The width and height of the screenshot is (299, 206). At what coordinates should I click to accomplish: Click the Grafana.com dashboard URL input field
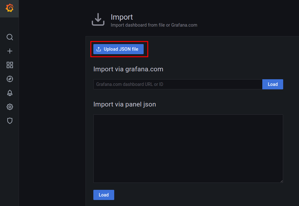coord(177,84)
